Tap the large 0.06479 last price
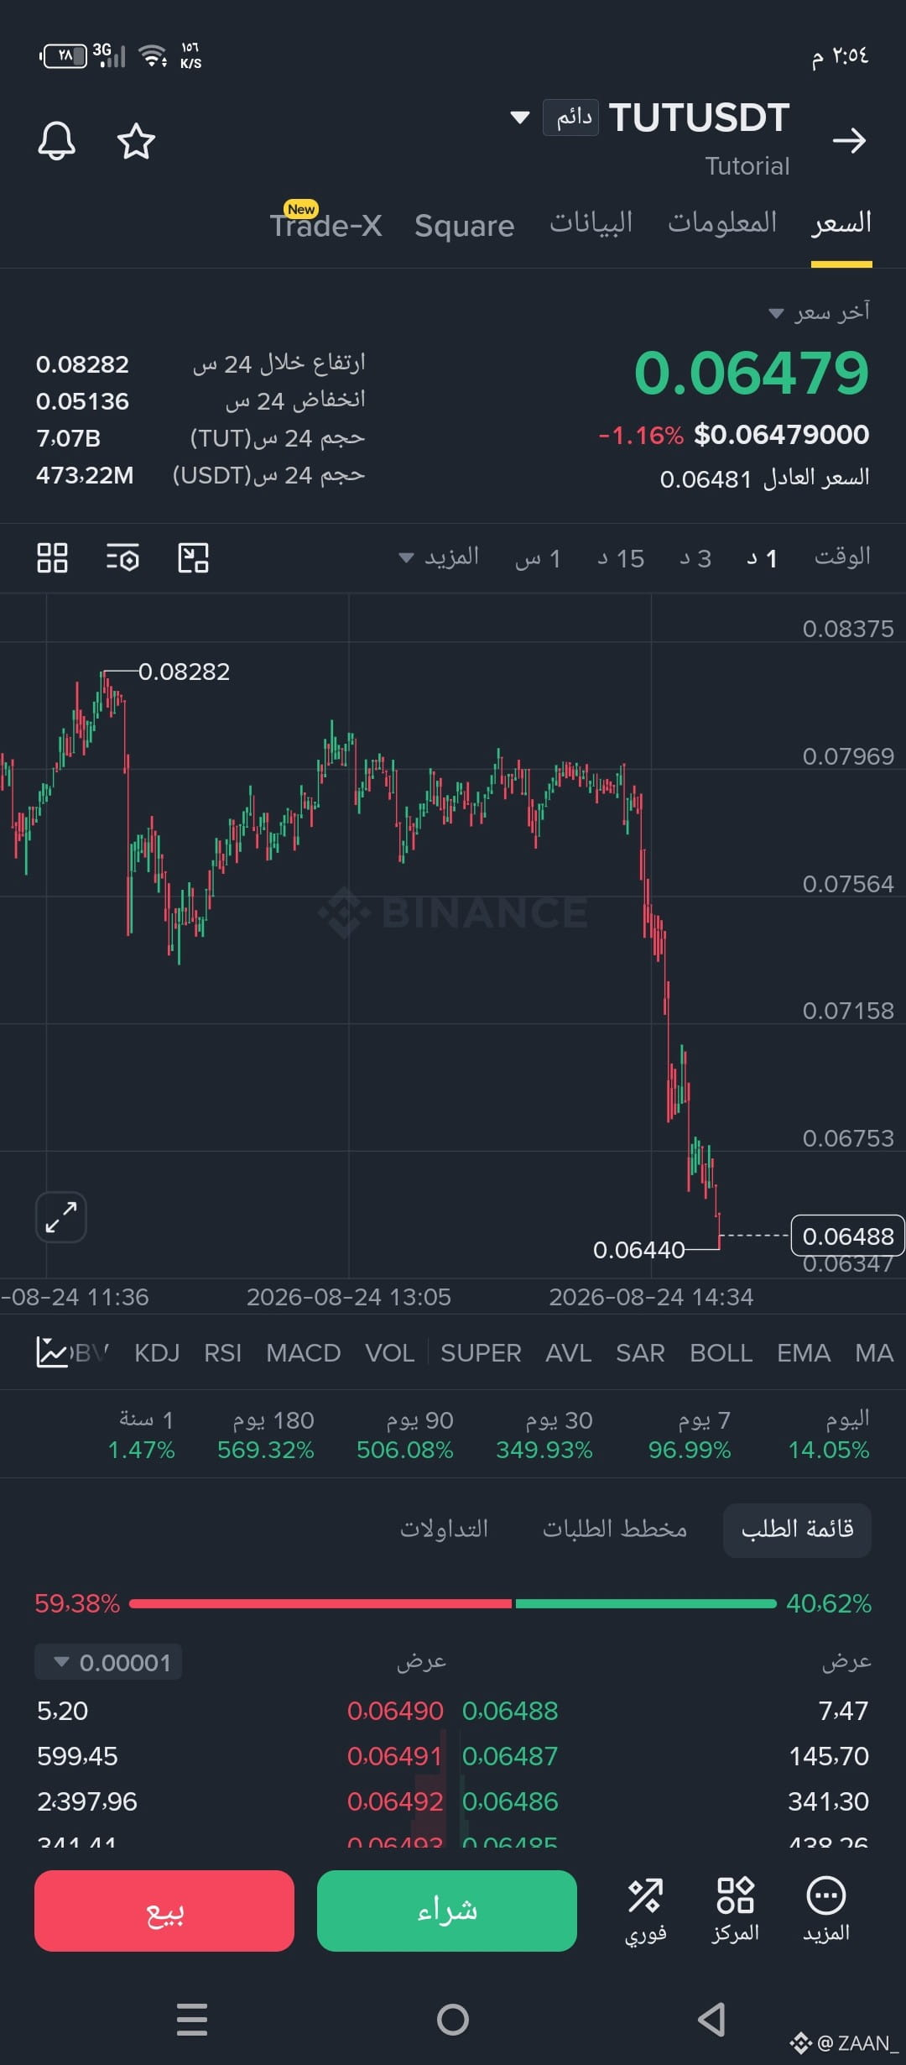 (752, 373)
